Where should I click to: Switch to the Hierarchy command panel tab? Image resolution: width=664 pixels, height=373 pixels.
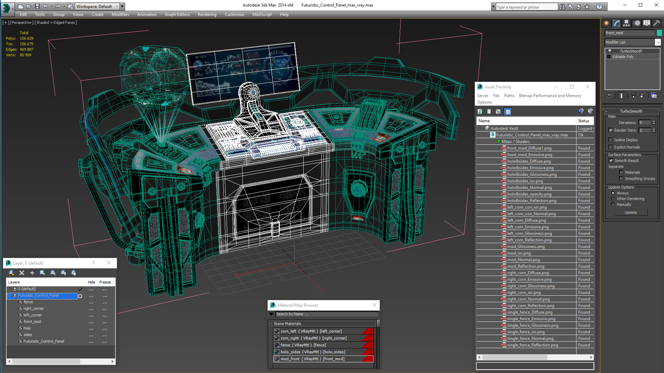[x=627, y=23]
